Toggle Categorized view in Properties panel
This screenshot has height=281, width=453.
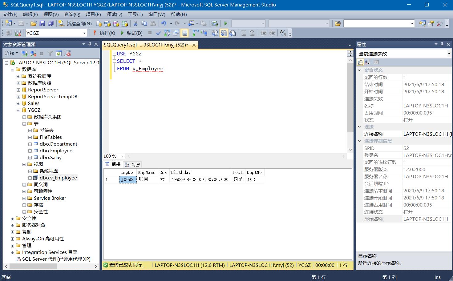point(360,62)
